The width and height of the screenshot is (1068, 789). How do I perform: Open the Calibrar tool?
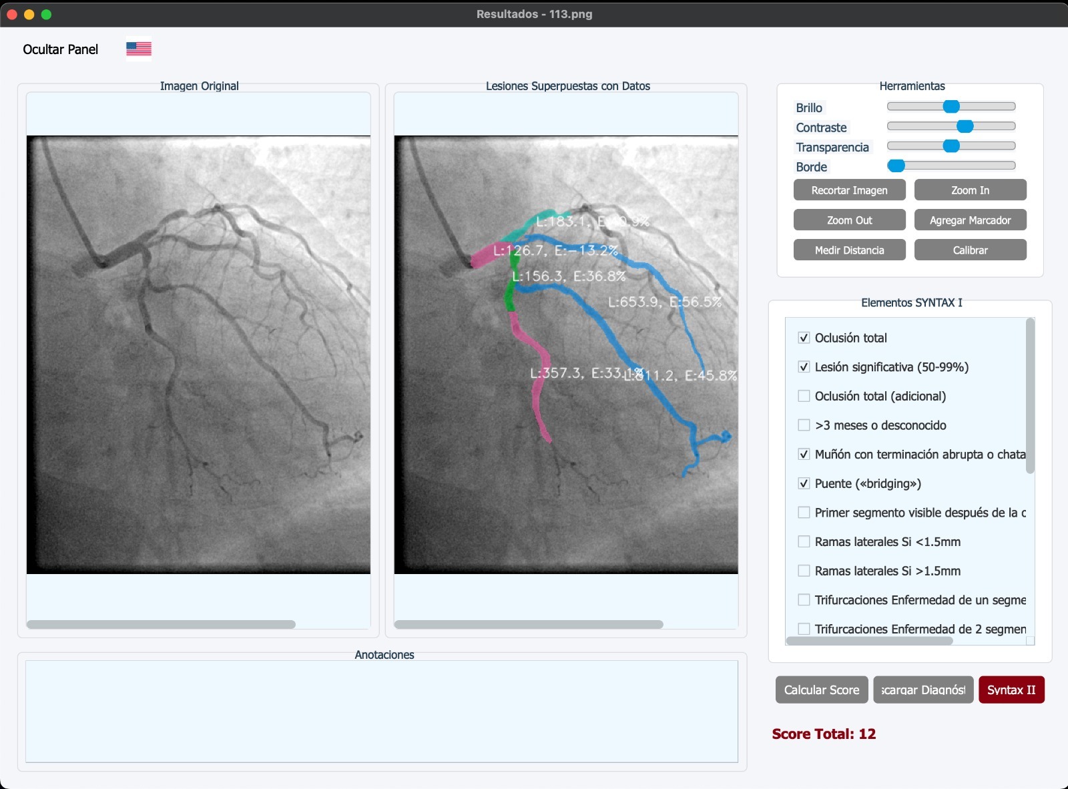tap(970, 250)
